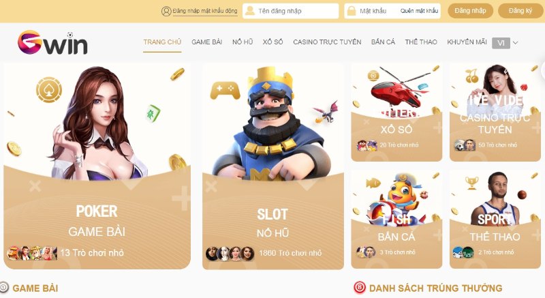
Task: Open the XỔ SỐ helicopter card
Action: (396, 113)
